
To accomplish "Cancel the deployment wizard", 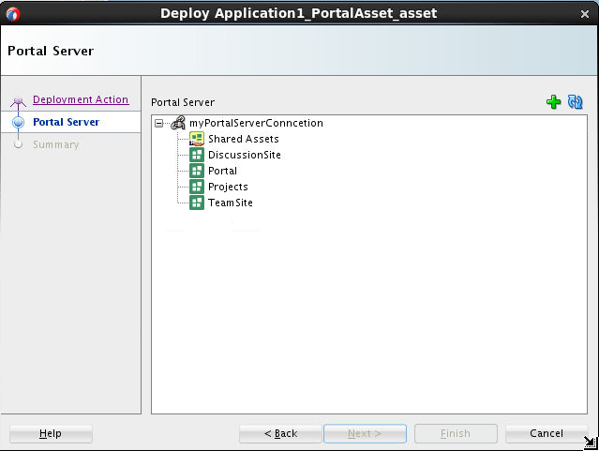I will 547,433.
